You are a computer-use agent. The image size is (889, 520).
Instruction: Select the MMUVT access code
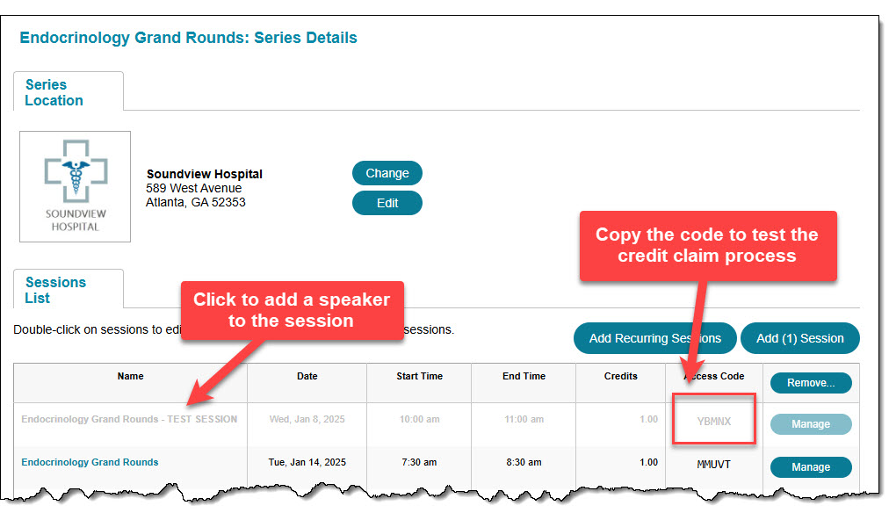pyautogui.click(x=714, y=465)
